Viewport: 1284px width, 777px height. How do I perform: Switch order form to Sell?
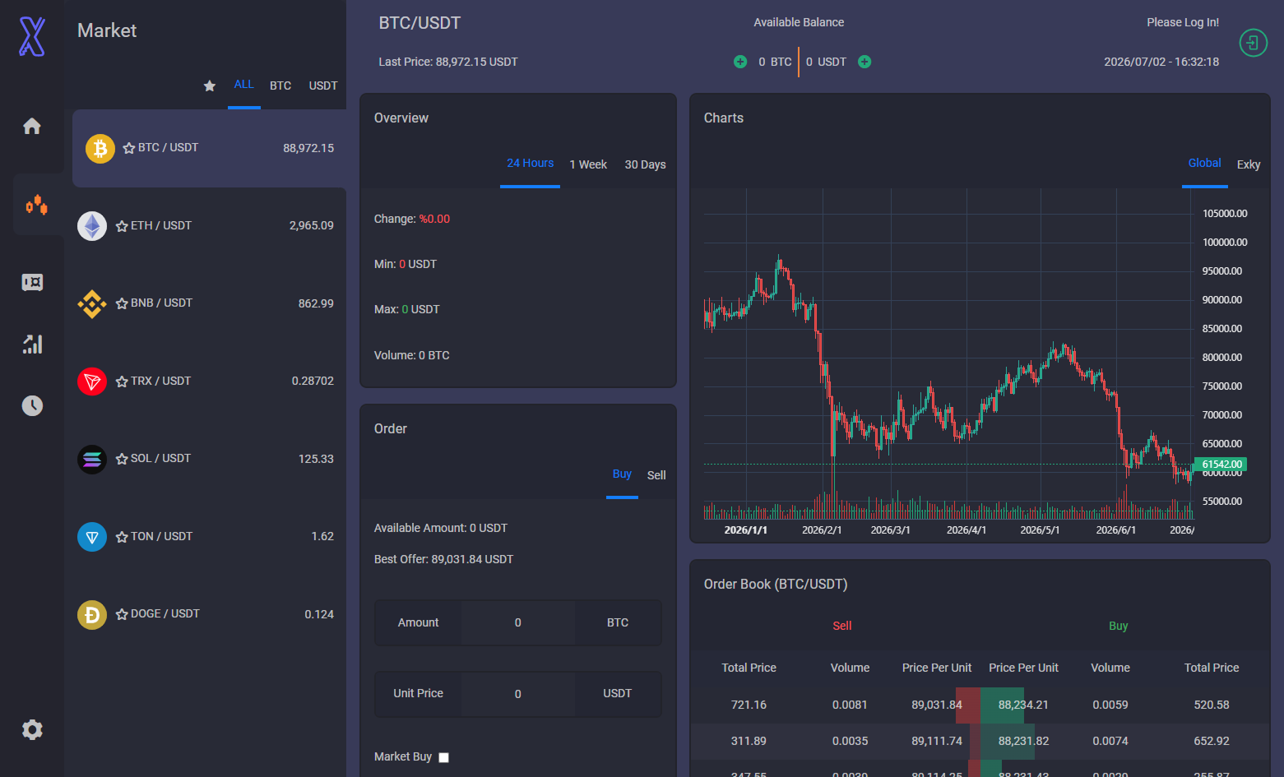(x=656, y=475)
